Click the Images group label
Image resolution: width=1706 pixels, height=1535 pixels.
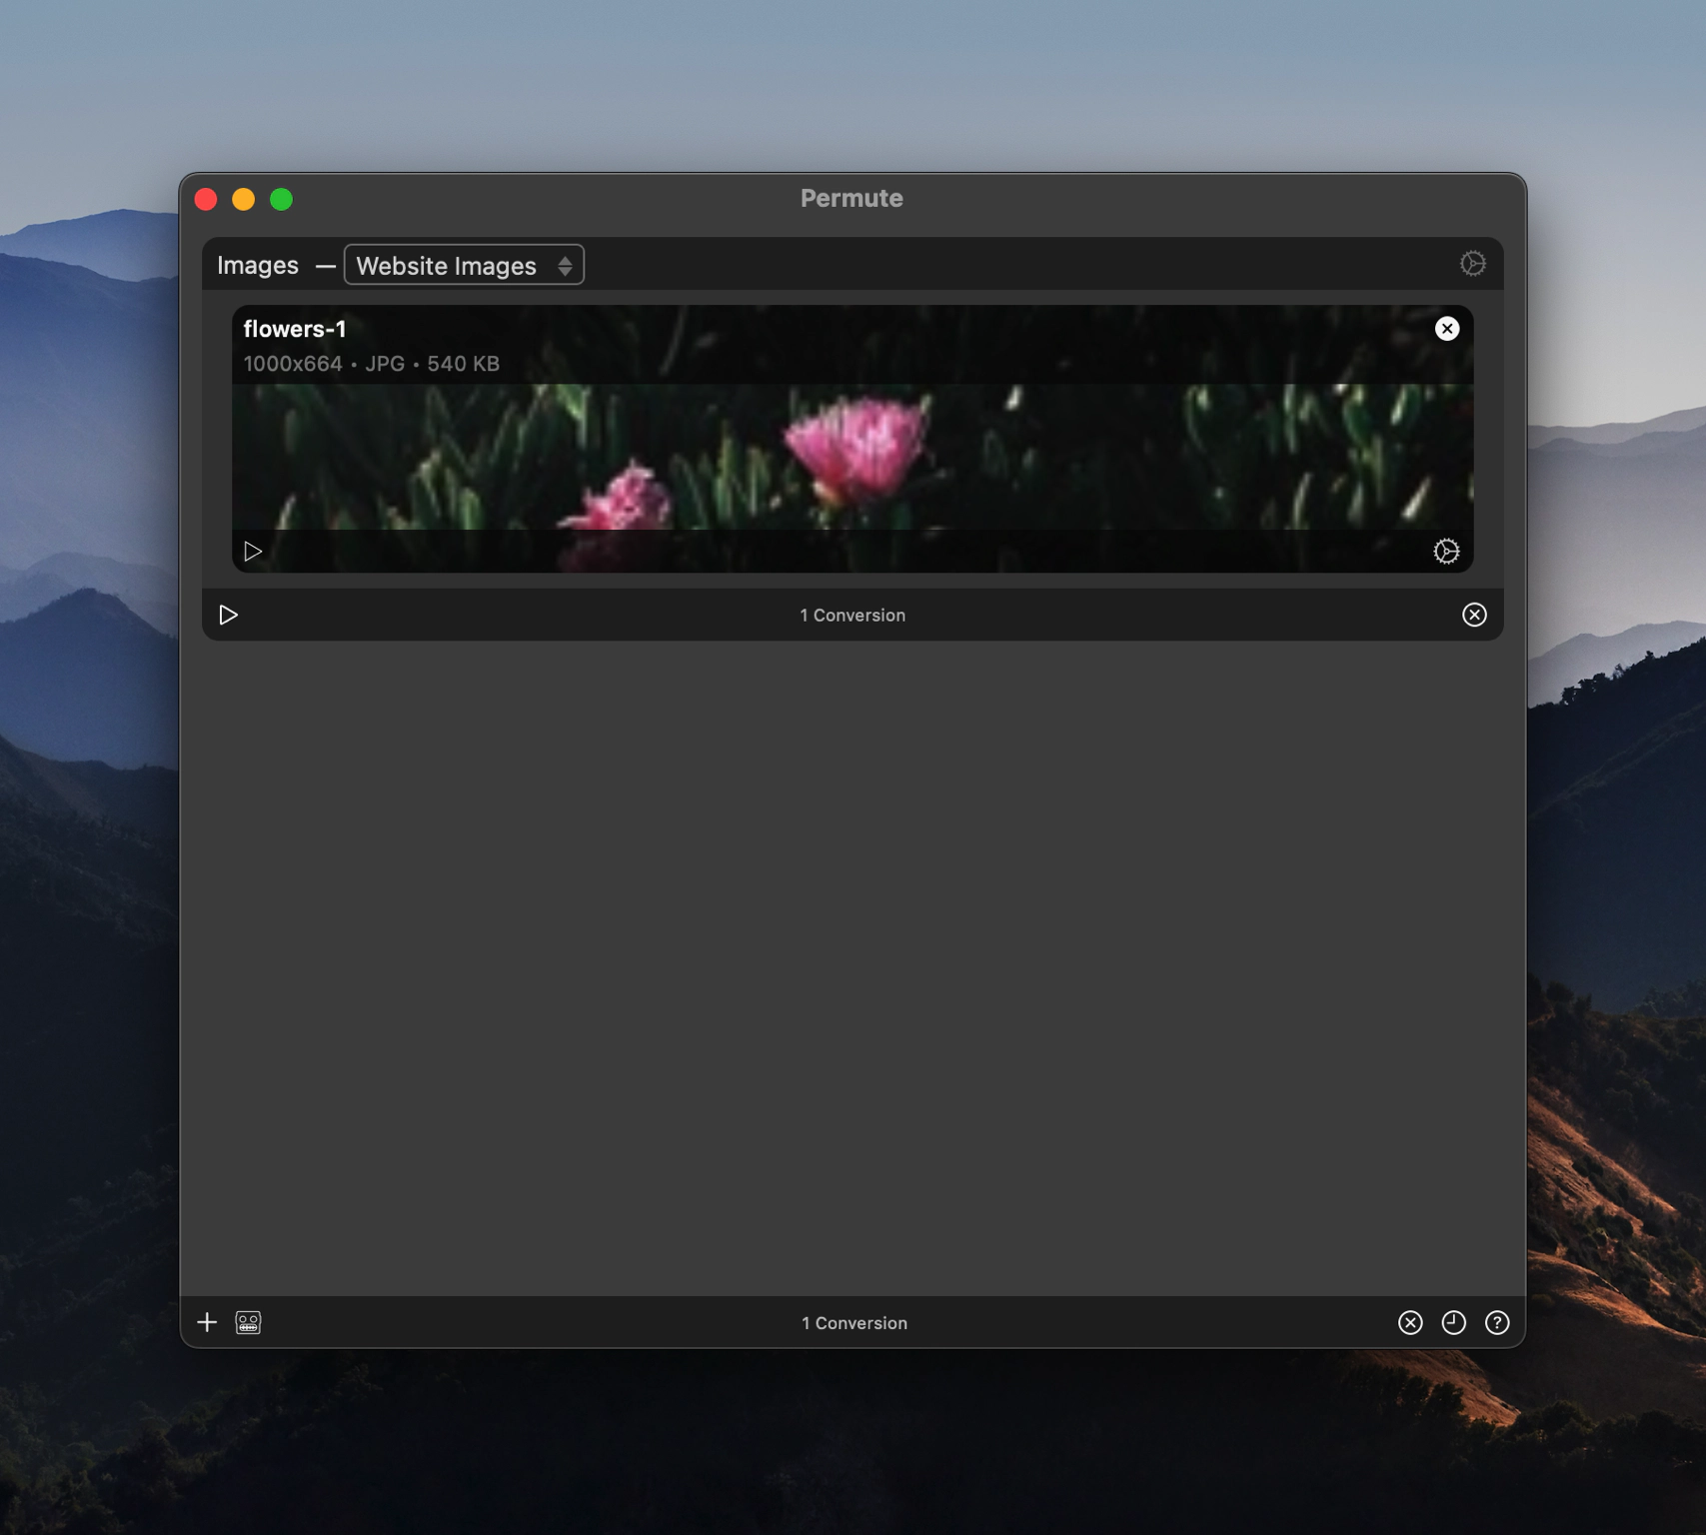(258, 265)
